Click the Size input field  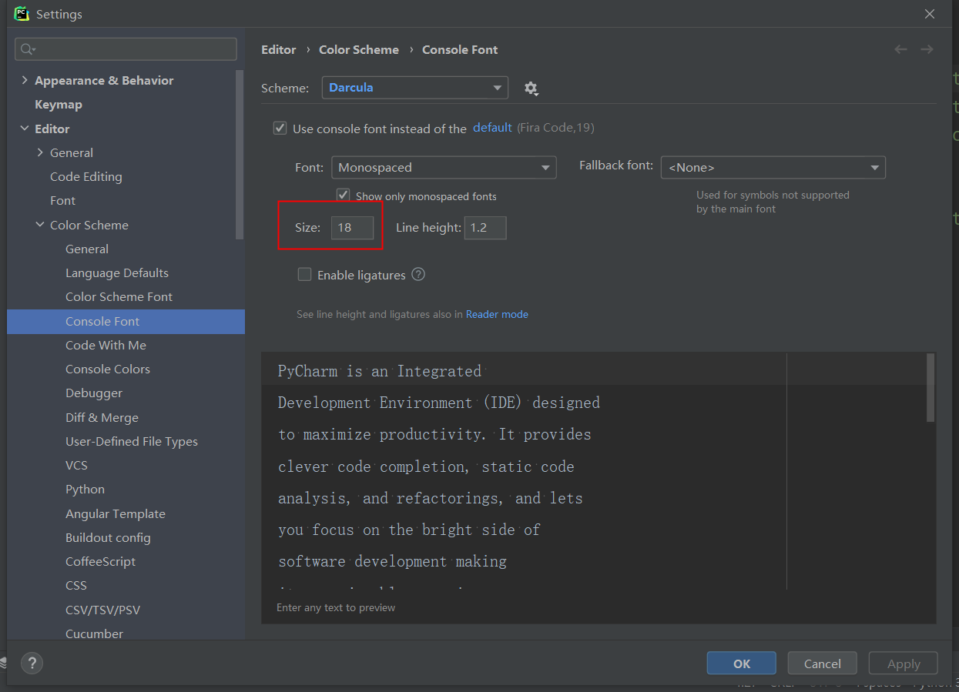(x=353, y=227)
